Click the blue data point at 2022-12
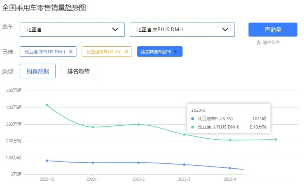304x188 pixels. 47,161
